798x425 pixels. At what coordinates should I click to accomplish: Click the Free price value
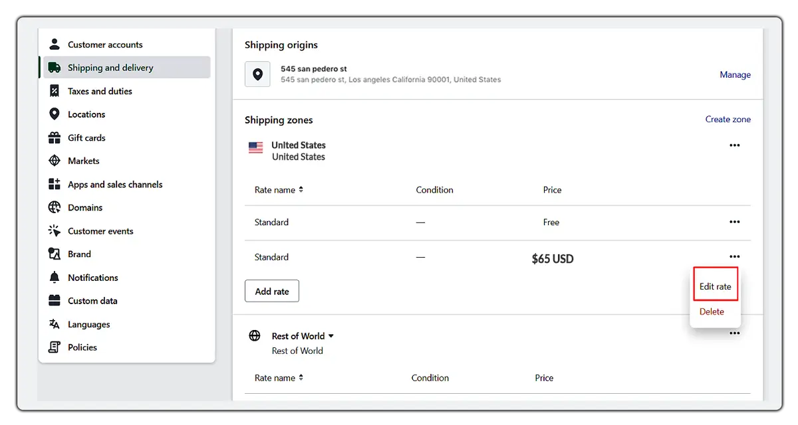551,222
